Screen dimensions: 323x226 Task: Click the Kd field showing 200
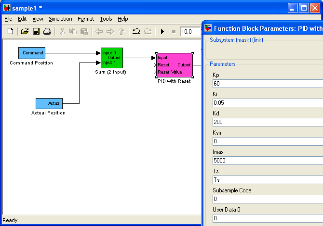click(268, 122)
